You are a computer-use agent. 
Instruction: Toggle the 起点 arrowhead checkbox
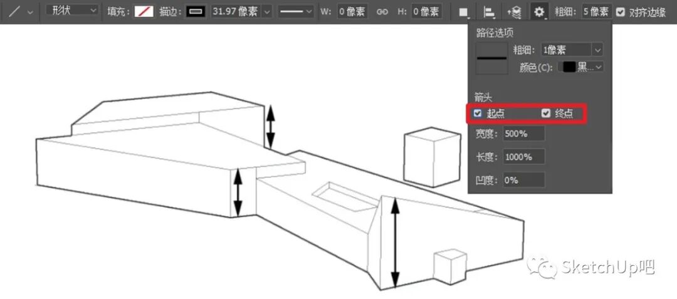click(478, 113)
